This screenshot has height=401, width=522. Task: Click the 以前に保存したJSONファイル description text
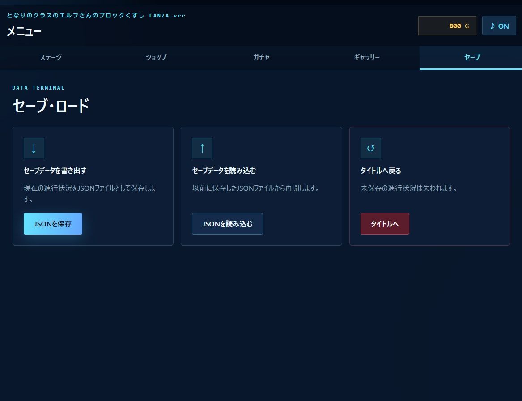[256, 188]
